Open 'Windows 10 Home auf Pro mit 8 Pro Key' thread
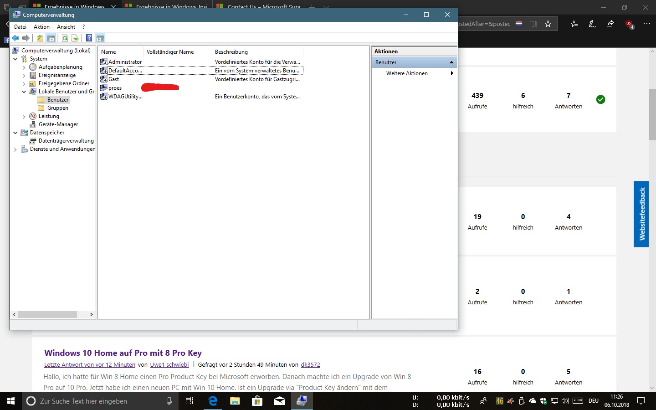The height and width of the screenshot is (410, 656). 123,353
